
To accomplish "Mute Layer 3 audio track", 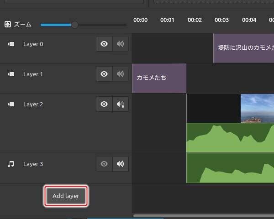I will coord(120,164).
